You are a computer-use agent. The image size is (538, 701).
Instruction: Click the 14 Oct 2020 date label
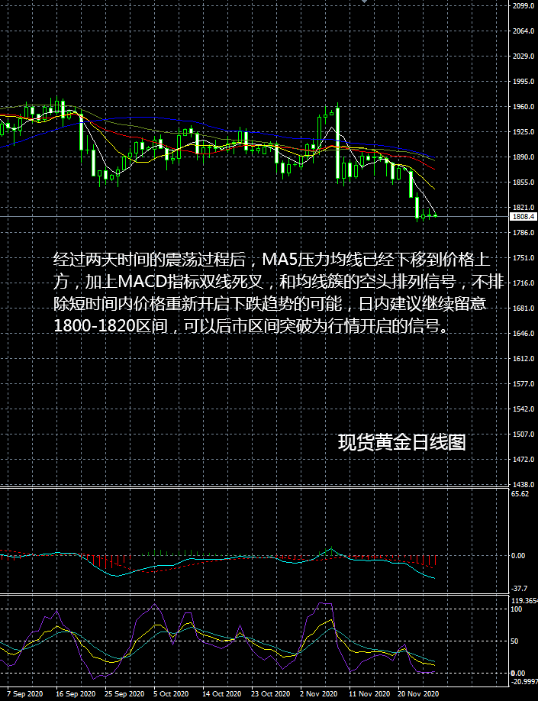click(223, 694)
